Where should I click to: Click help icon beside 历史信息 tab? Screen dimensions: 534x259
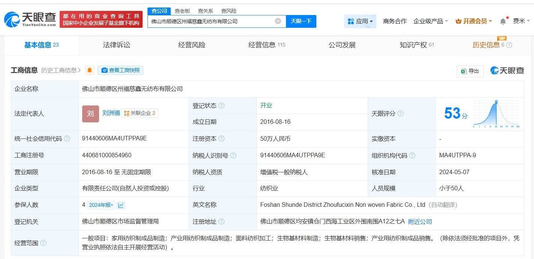pos(509,45)
